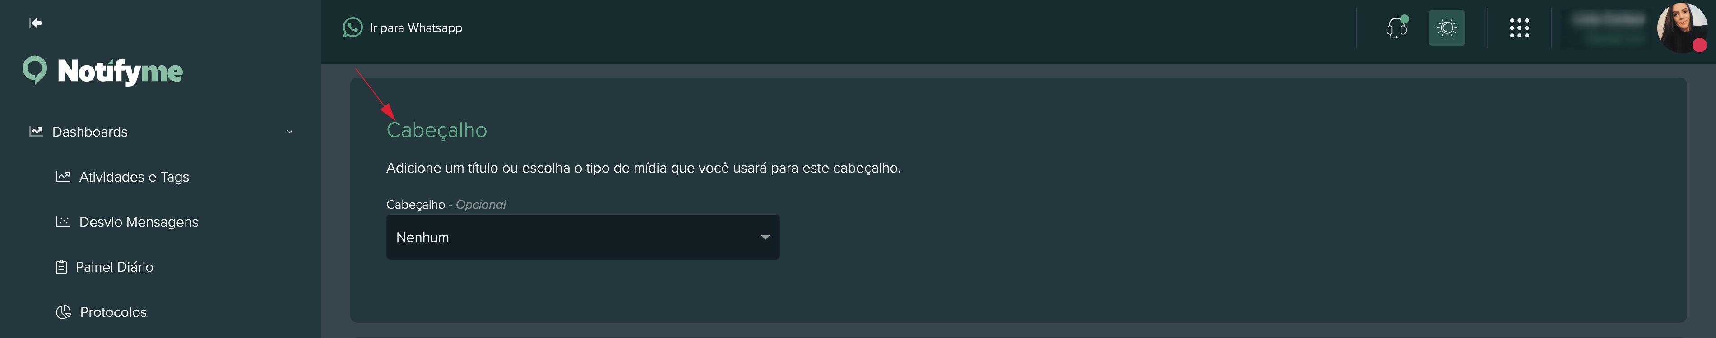Image resolution: width=1716 pixels, height=338 pixels.
Task: Click the Painel Diário clipboard icon
Action: tap(61, 268)
